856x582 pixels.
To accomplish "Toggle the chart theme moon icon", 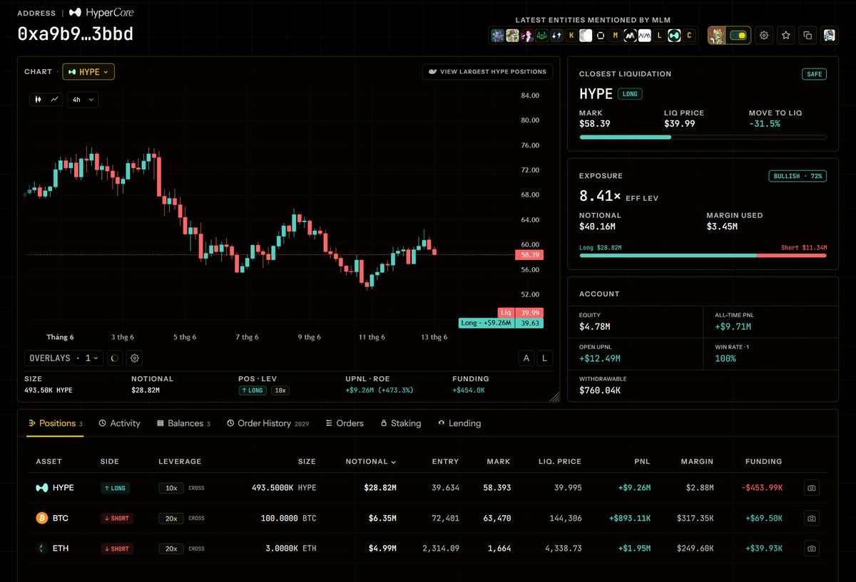I will click(115, 358).
